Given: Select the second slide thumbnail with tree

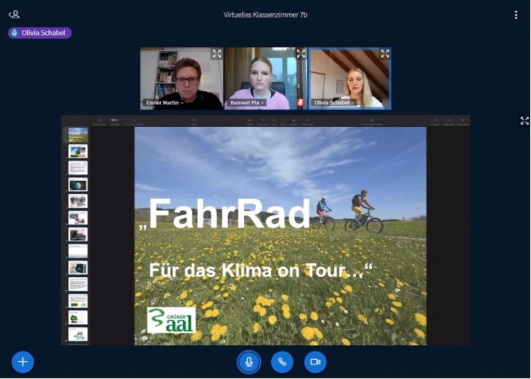Looking at the screenshot, I should coord(78,152).
